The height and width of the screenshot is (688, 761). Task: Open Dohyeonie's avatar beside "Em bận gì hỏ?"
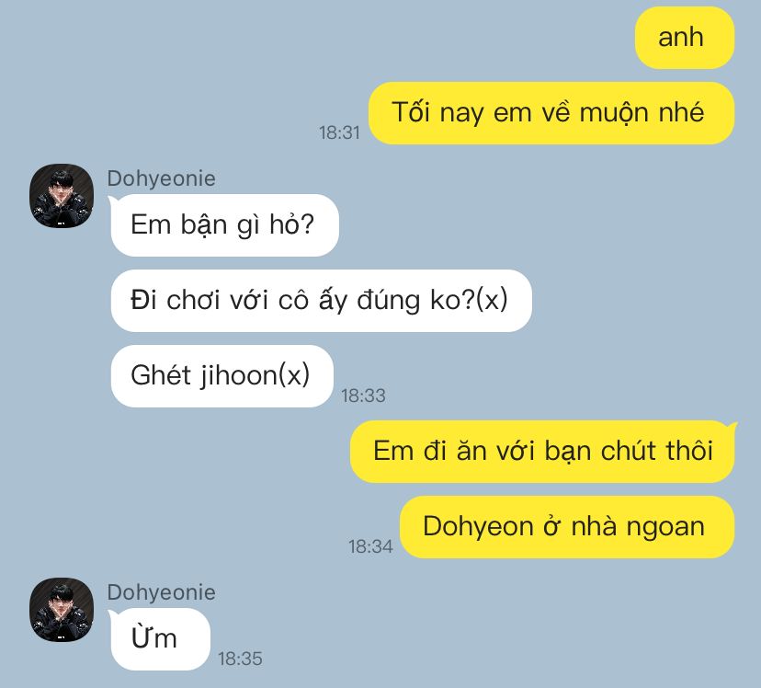click(62, 195)
